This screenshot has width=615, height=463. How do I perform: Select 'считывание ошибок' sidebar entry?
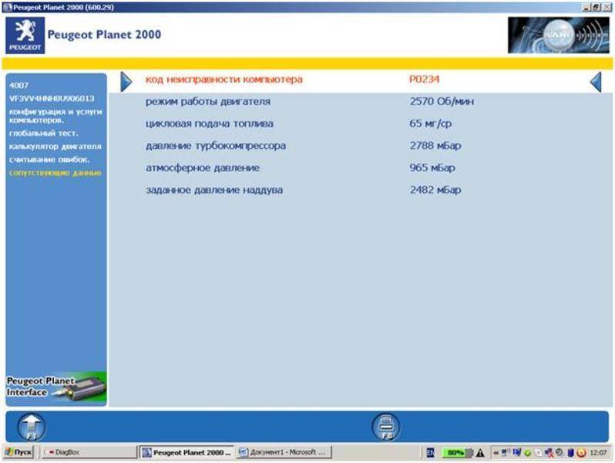[x=49, y=159]
